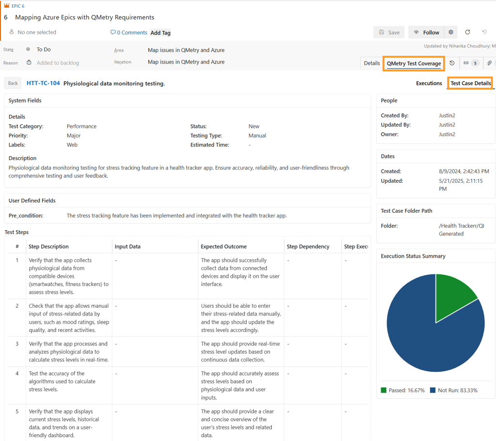Click the undo icon at top right
The width and height of the screenshot is (496, 441).
[x=484, y=32]
